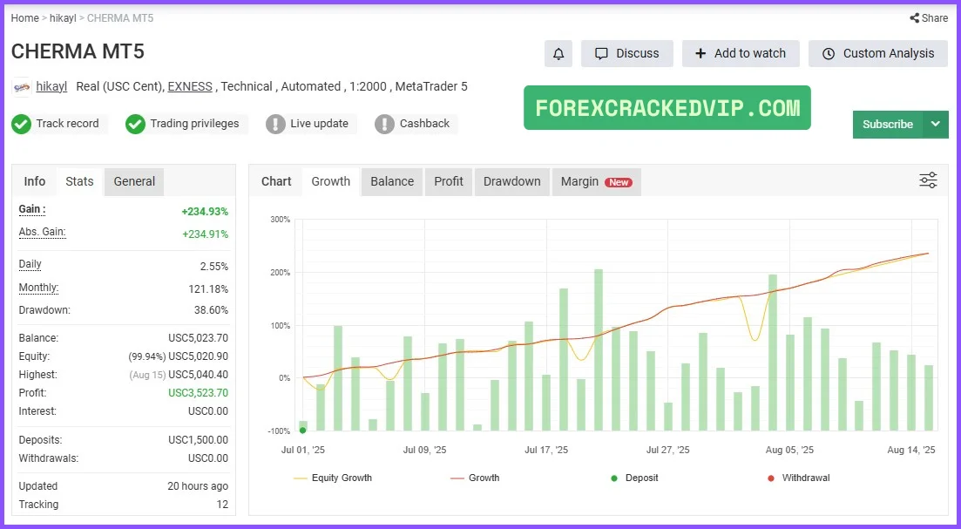
Task: Switch to the Info tab
Action: pos(34,181)
